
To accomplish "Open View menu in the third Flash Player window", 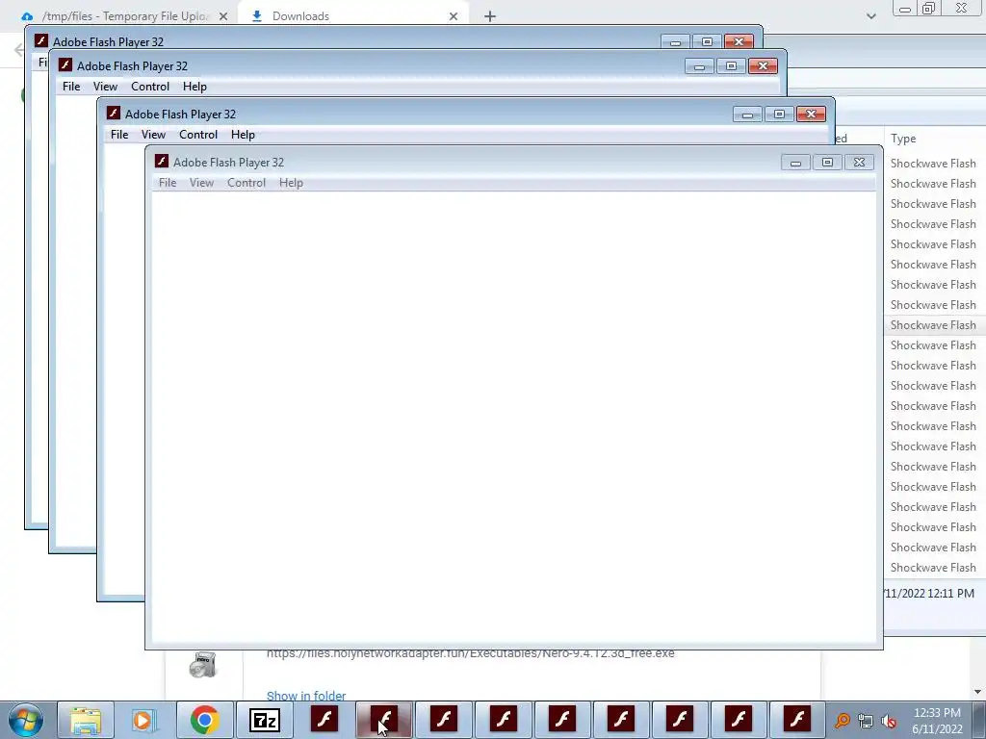I will point(153,135).
